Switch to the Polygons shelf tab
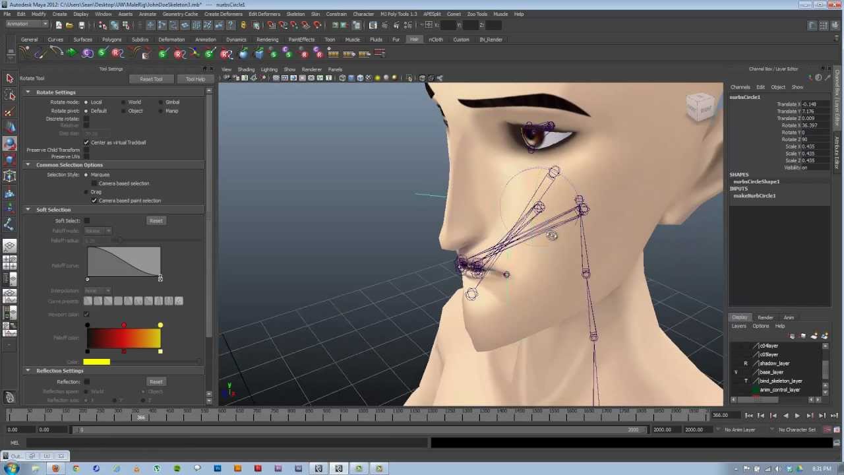The width and height of the screenshot is (844, 475). [x=111, y=40]
